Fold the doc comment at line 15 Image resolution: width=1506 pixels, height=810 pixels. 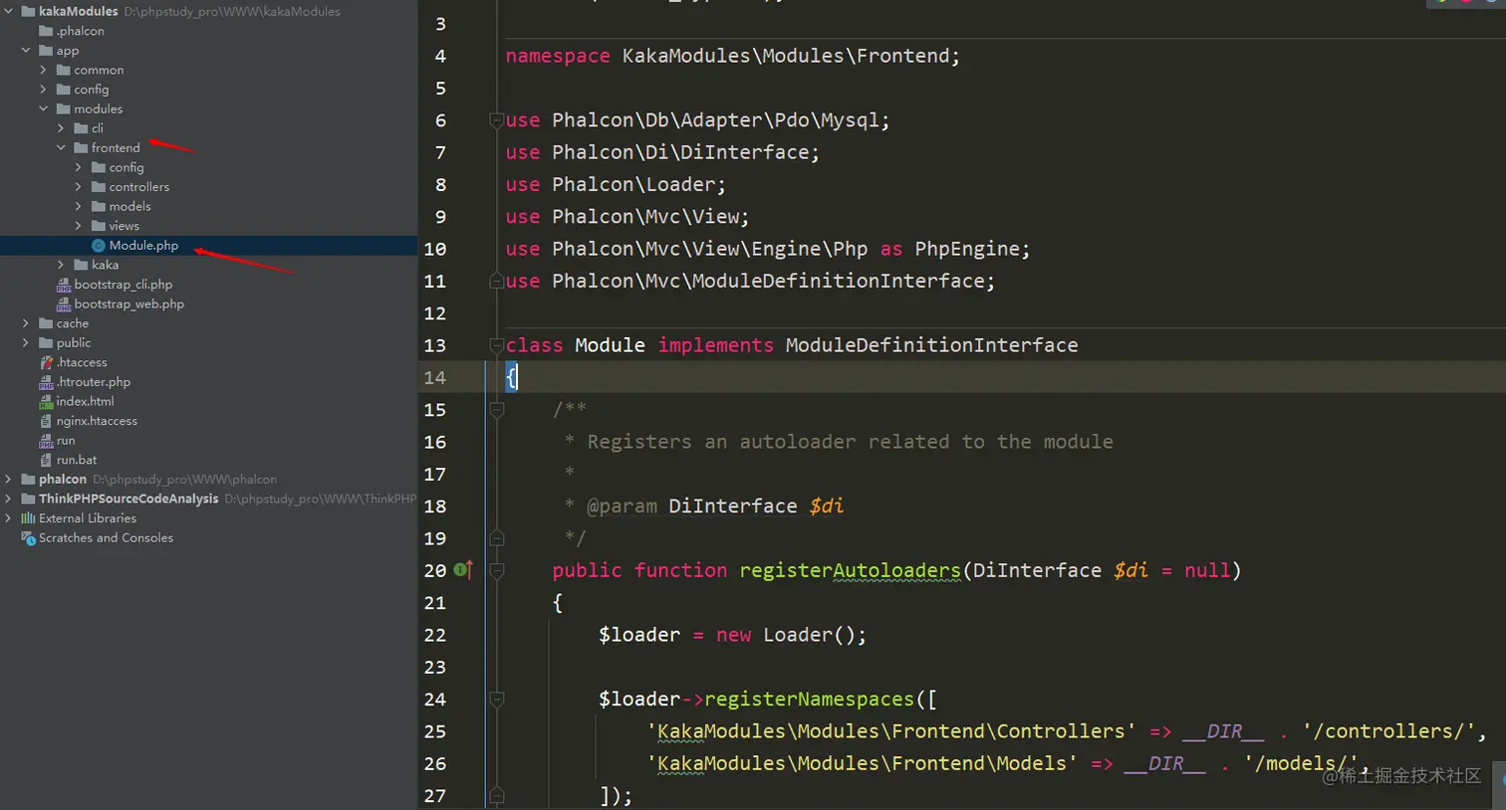[x=496, y=409]
